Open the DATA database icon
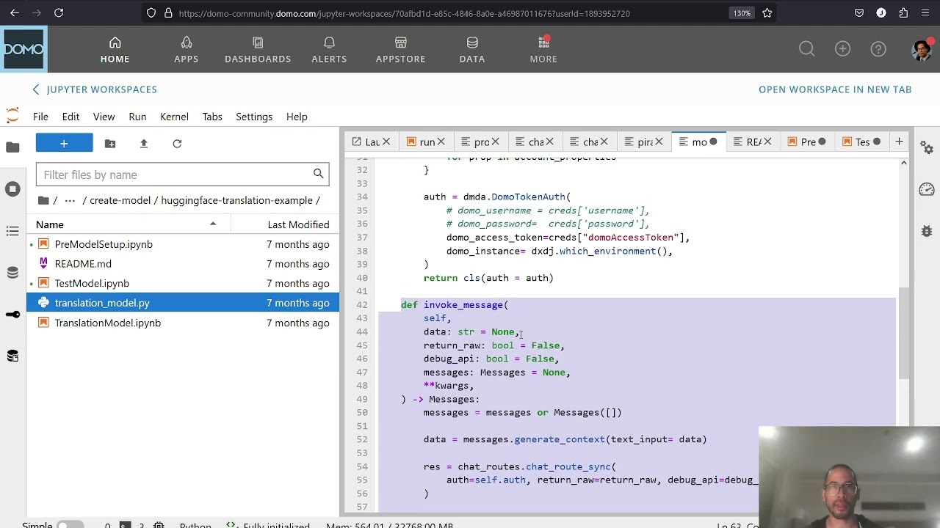The image size is (940, 528). click(x=472, y=43)
